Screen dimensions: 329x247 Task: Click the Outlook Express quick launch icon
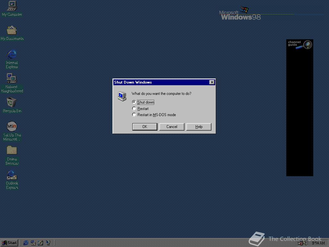(33, 243)
